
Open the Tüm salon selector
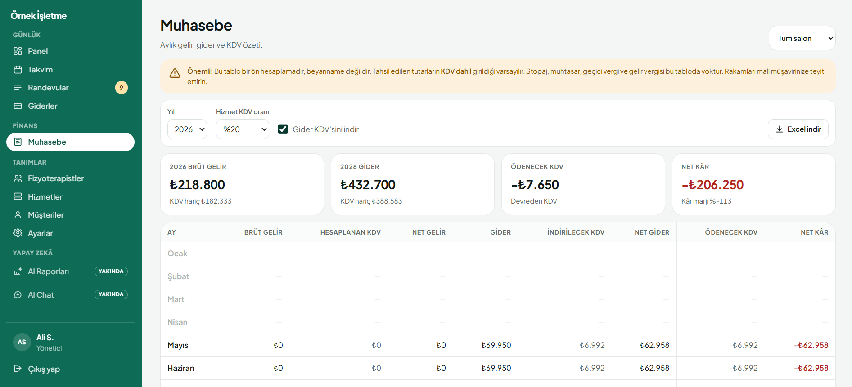pos(802,38)
